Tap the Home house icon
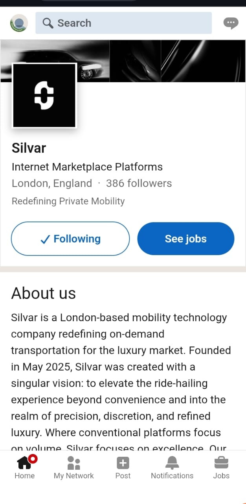The image size is (246, 504). (25, 463)
